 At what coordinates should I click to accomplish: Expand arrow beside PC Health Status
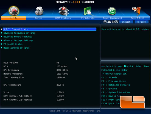point(2,44)
